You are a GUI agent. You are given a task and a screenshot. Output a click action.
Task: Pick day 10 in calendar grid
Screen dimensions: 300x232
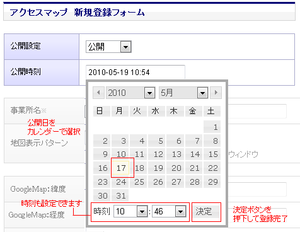[x=120, y=154]
